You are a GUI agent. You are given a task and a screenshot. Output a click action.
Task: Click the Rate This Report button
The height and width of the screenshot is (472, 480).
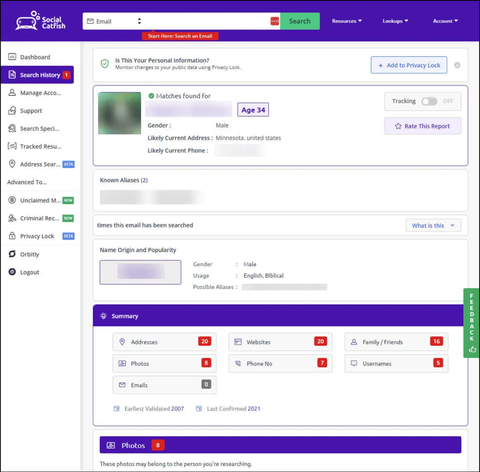(x=422, y=126)
